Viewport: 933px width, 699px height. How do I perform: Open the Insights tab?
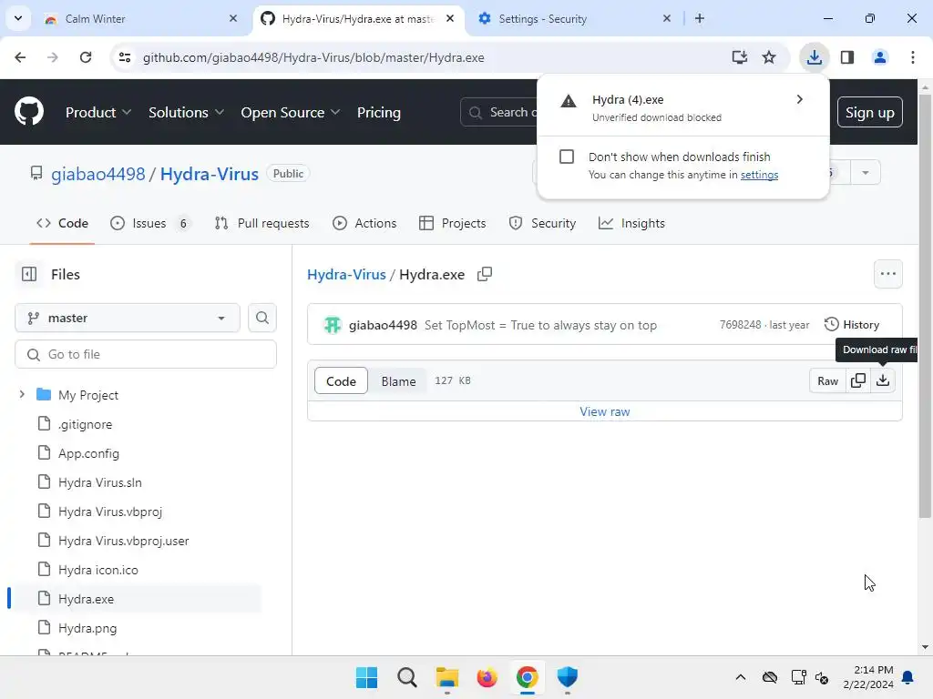coord(631,224)
